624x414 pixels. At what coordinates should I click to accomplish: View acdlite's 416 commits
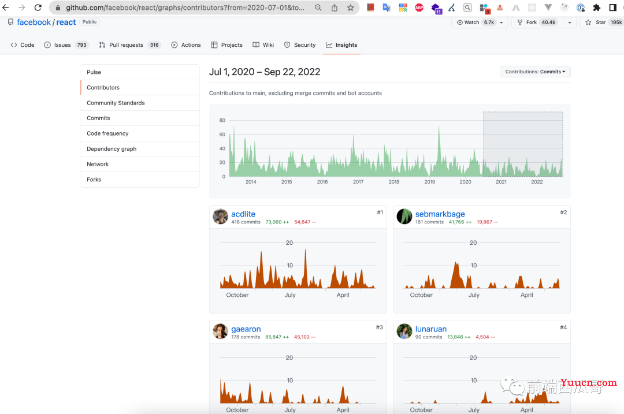pos(246,222)
